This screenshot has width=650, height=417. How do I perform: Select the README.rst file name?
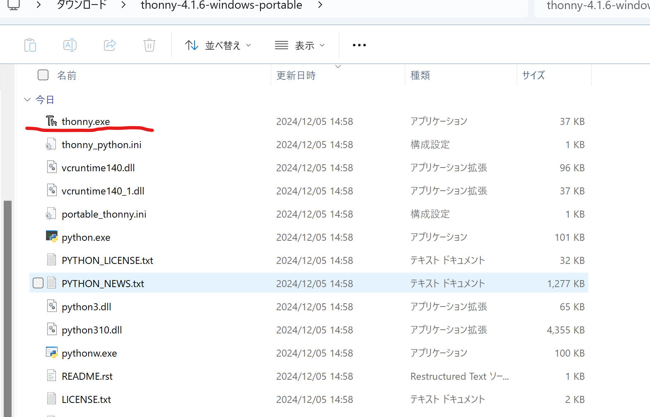(x=87, y=376)
